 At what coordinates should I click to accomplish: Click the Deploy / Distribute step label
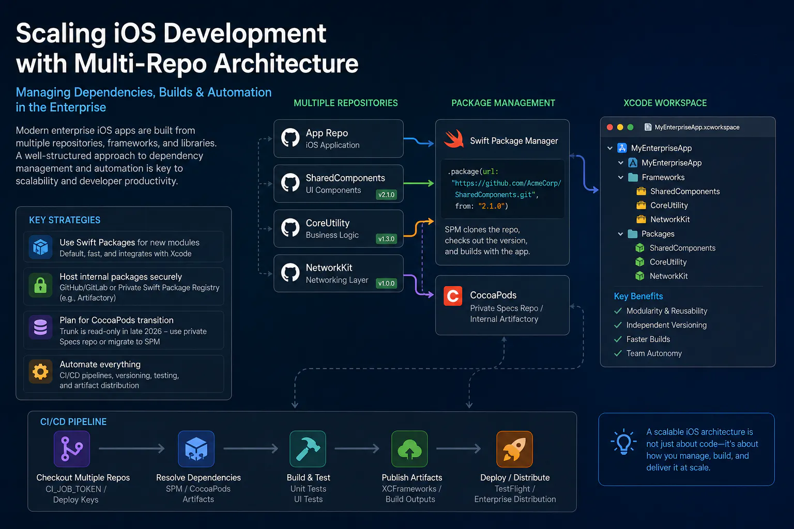pos(515,477)
